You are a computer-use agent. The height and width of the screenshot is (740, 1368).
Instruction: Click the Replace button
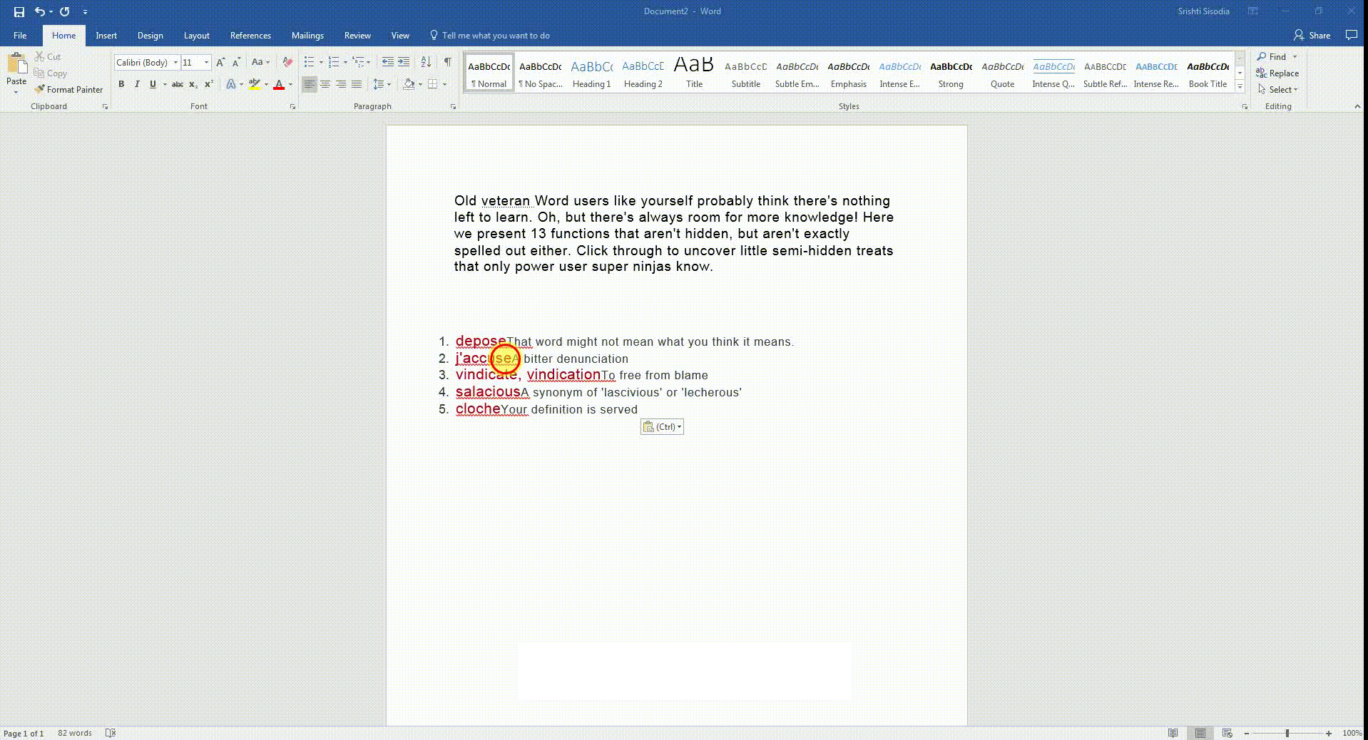(x=1277, y=73)
